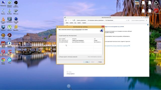Click Back arrow in Recovery window
The height and width of the screenshot is (90, 161).
[x=66, y=20]
